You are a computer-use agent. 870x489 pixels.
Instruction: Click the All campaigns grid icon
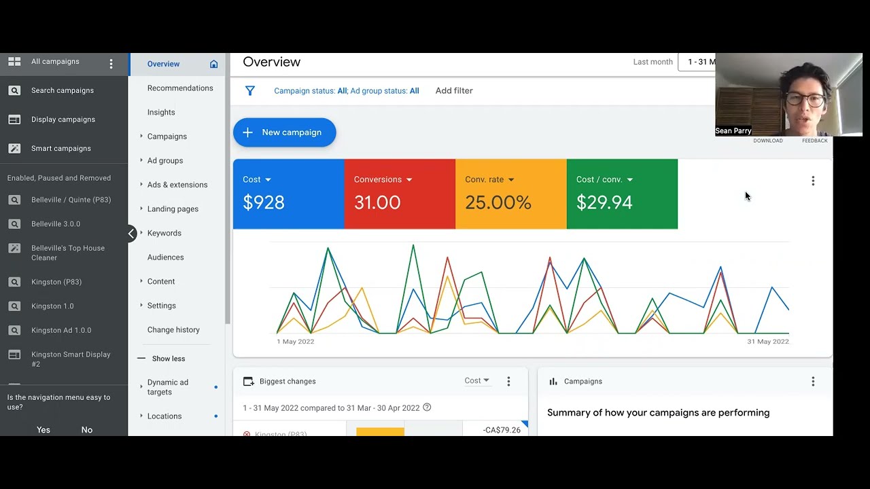tap(14, 61)
